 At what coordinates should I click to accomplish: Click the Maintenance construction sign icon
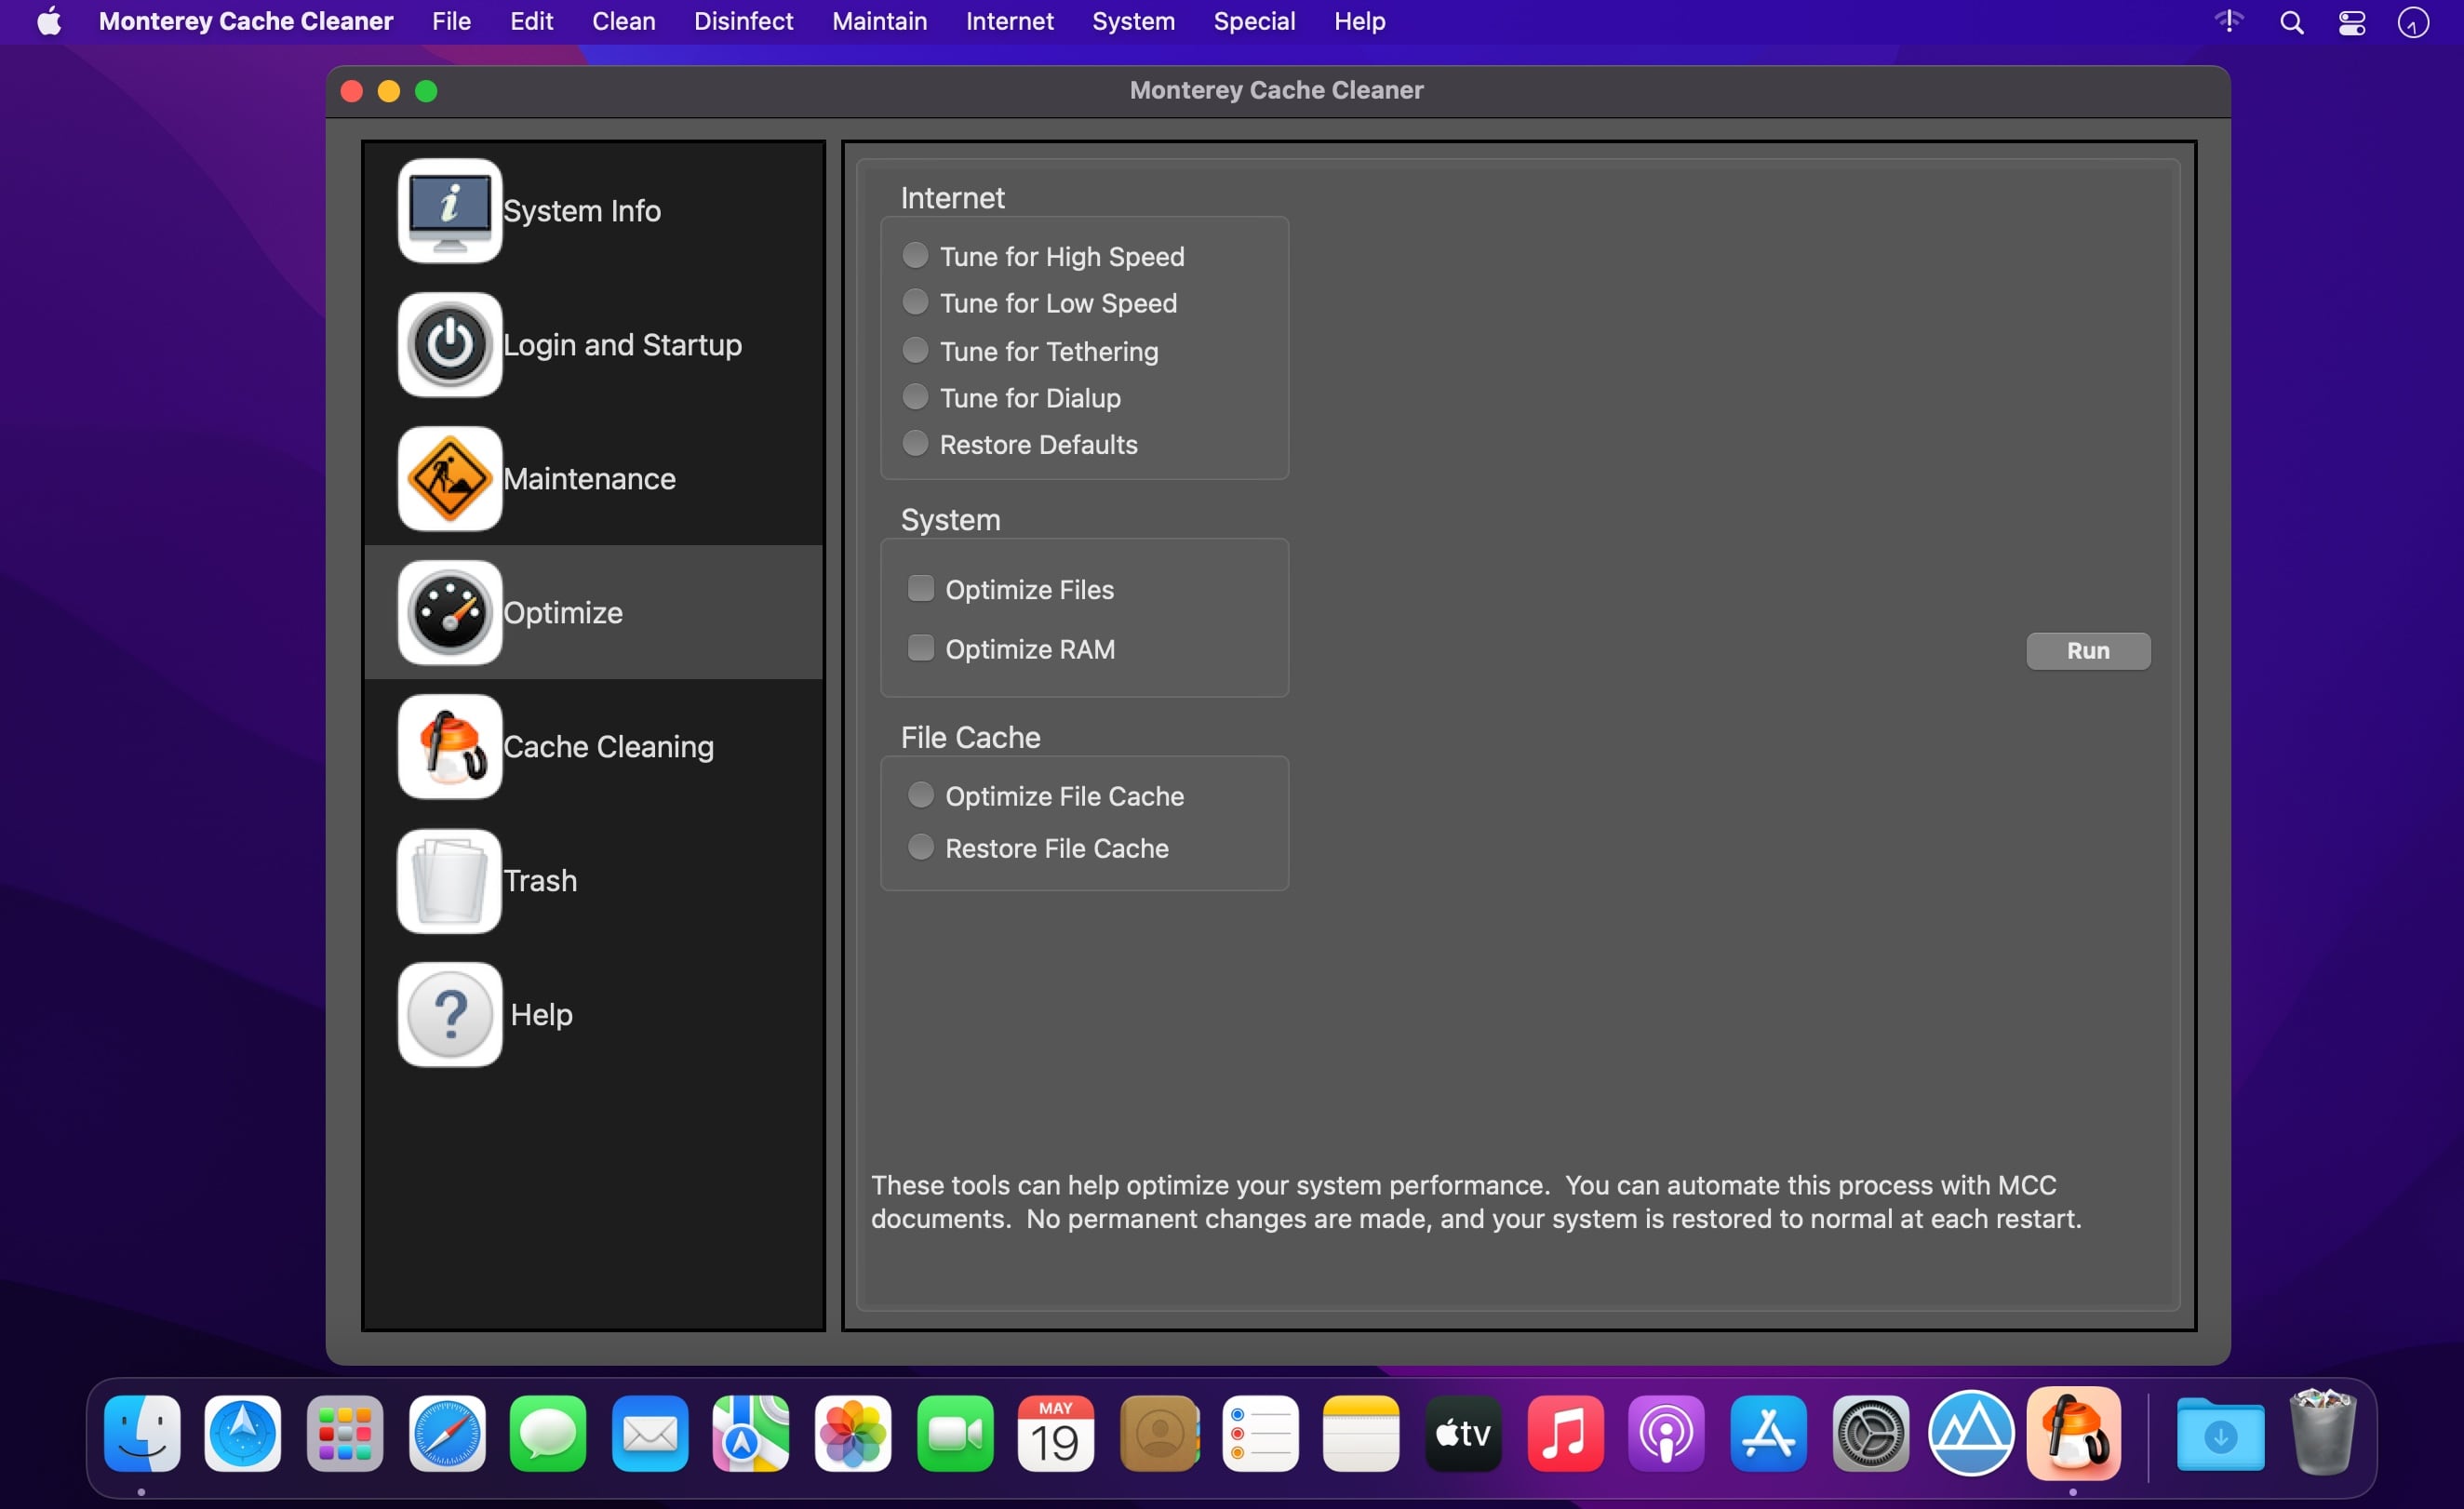(x=449, y=479)
